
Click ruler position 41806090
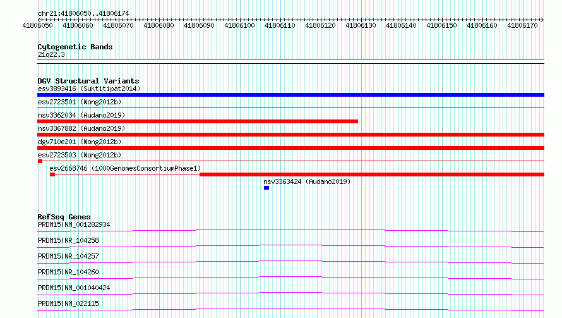(x=199, y=25)
